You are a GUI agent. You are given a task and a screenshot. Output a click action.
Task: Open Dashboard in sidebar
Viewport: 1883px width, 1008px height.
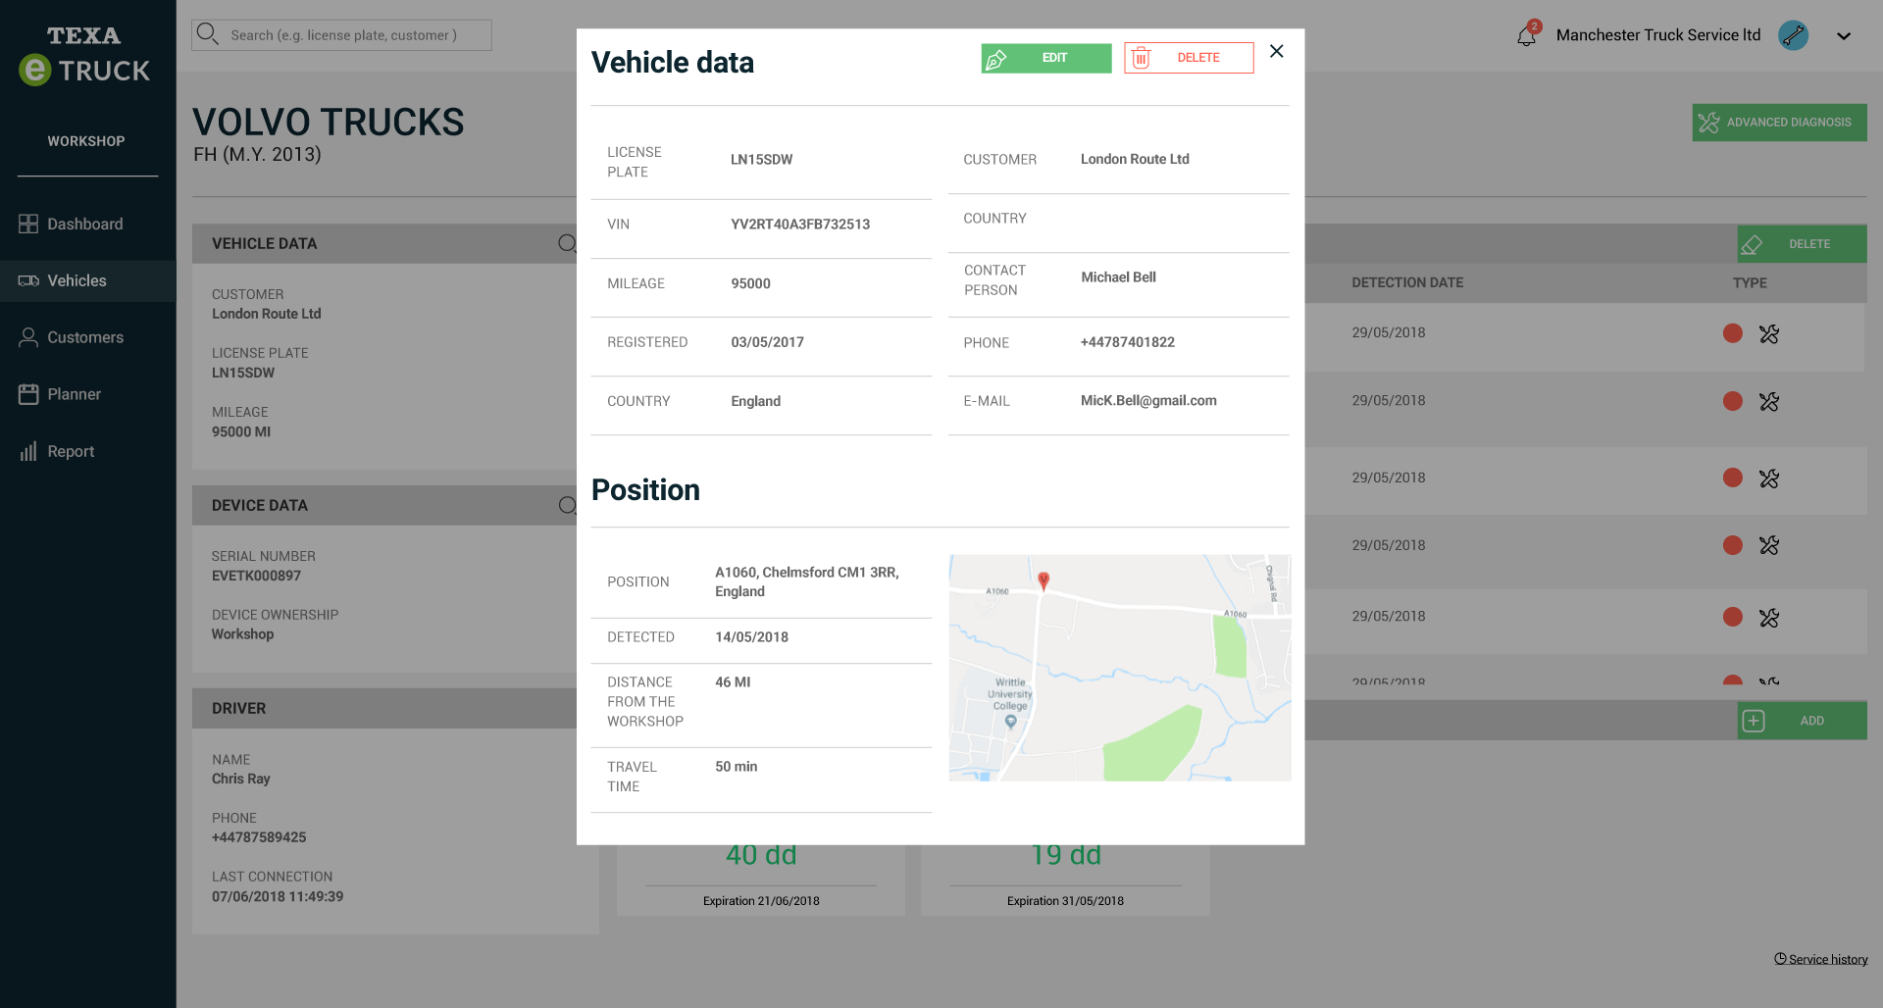pyautogui.click(x=87, y=225)
